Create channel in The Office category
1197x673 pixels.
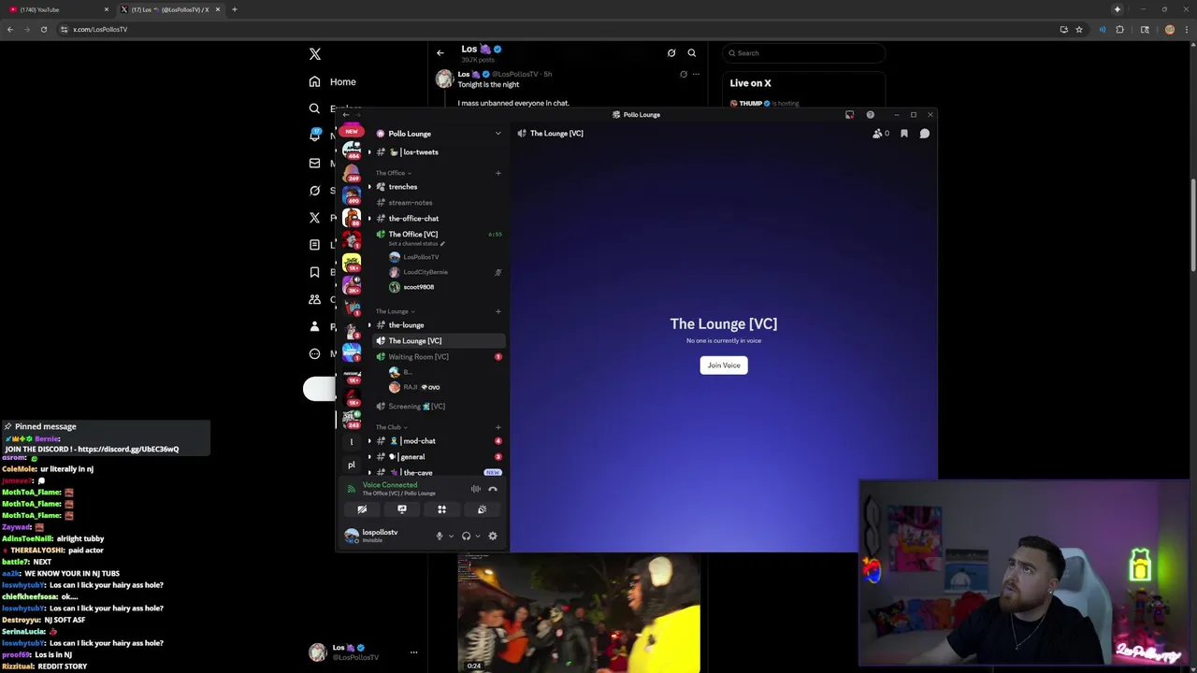tap(498, 173)
